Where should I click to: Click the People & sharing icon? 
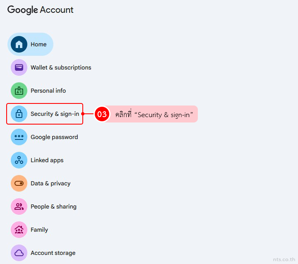19,206
